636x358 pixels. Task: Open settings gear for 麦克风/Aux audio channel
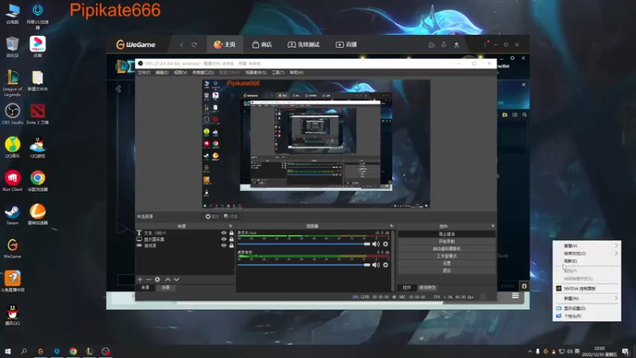tap(386, 244)
